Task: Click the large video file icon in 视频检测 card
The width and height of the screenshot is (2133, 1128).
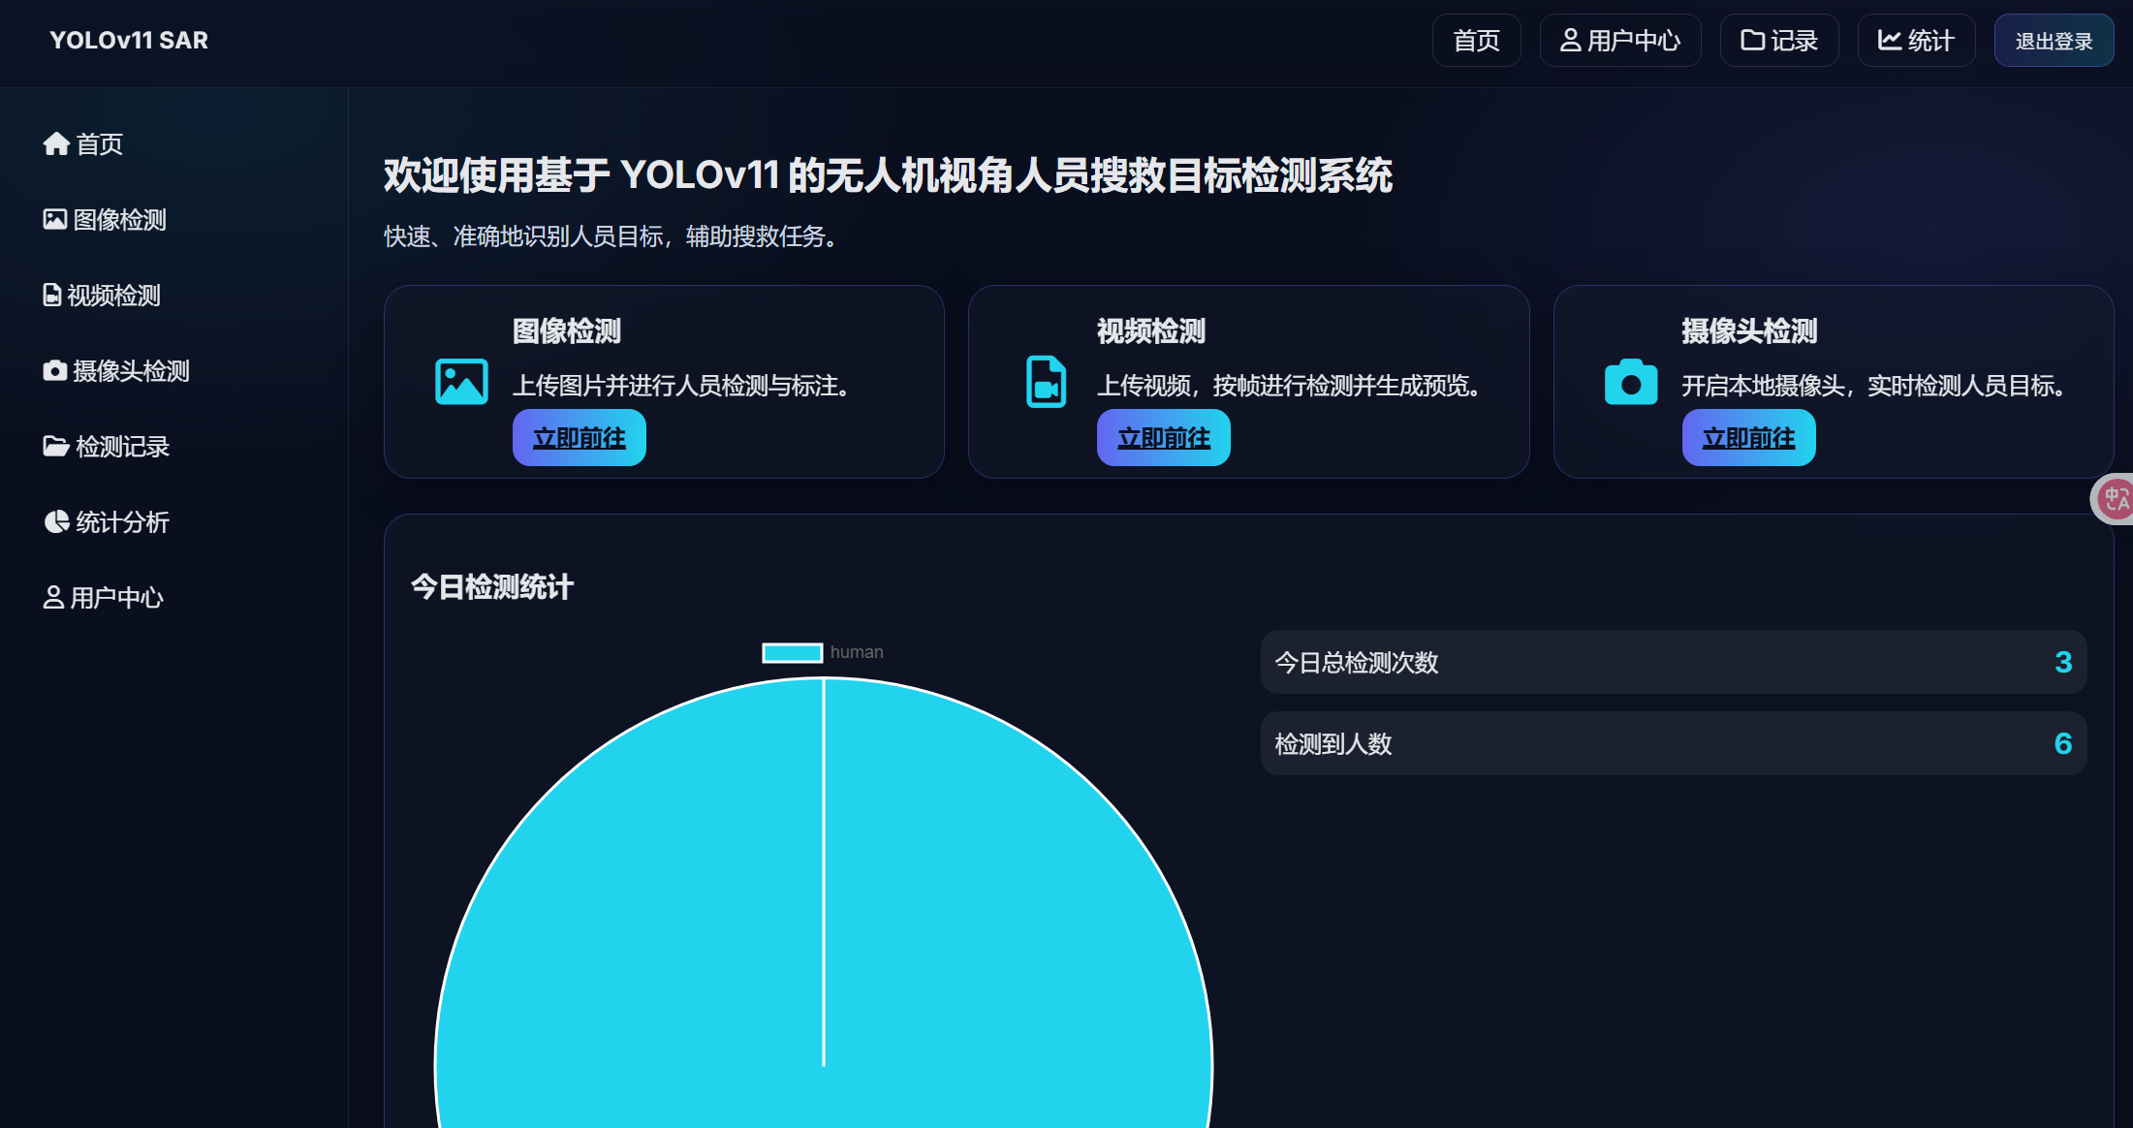Action: pos(1046,382)
